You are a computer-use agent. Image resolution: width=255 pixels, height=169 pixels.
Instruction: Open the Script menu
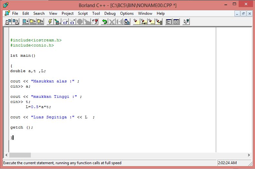coord(83,13)
